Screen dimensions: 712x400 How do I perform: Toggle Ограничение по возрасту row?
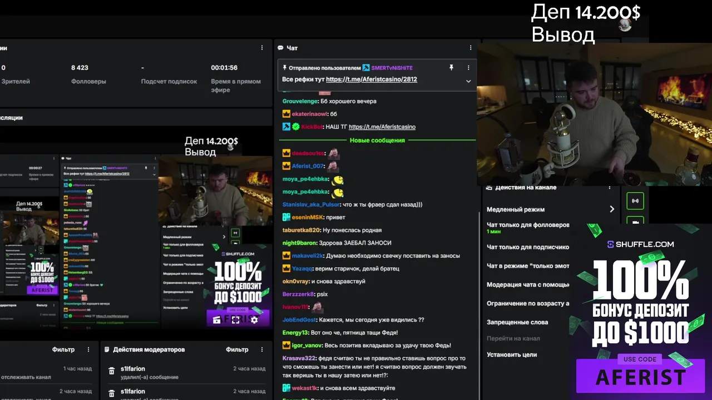tap(528, 303)
